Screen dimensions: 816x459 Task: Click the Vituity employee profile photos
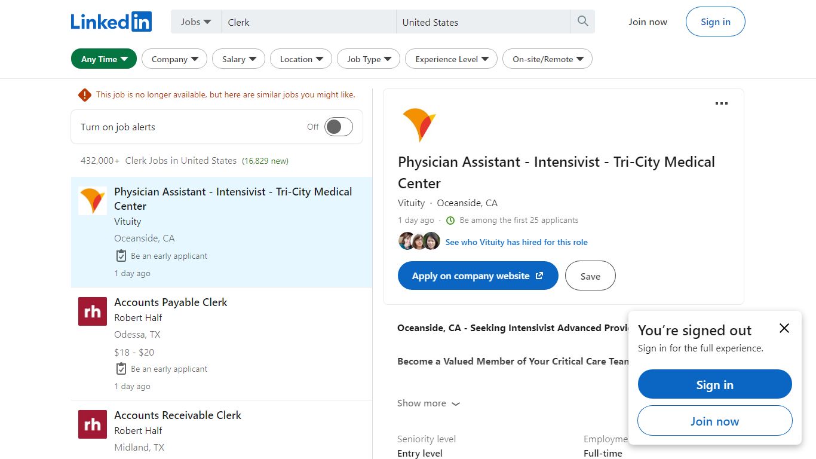419,241
